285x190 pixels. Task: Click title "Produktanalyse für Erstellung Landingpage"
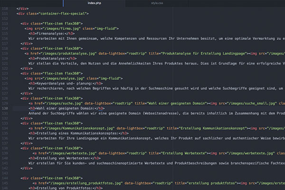click(x=204, y=54)
